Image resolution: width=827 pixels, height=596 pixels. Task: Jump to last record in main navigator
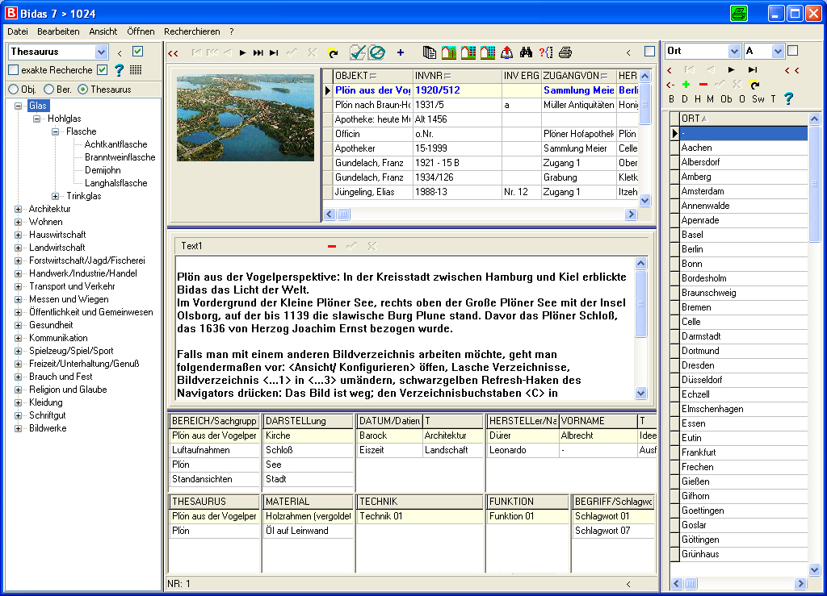tap(274, 52)
